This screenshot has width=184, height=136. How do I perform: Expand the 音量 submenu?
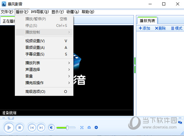44,76
